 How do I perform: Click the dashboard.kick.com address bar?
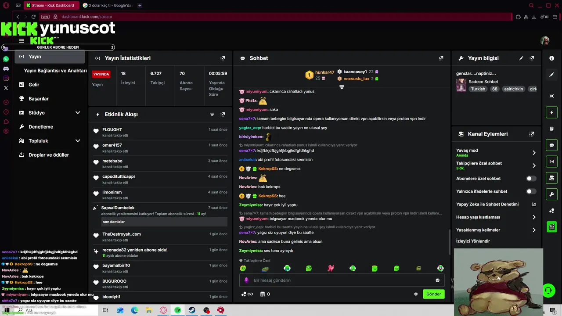[x=86, y=17]
